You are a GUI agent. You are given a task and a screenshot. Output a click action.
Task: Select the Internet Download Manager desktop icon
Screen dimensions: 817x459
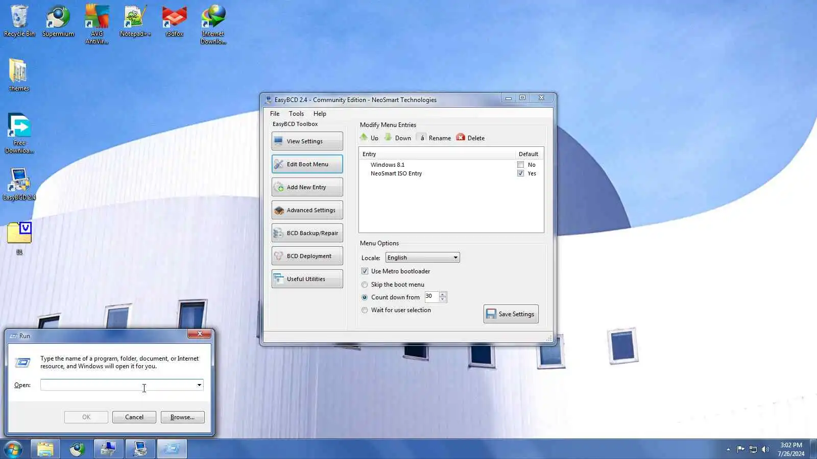pos(213,24)
